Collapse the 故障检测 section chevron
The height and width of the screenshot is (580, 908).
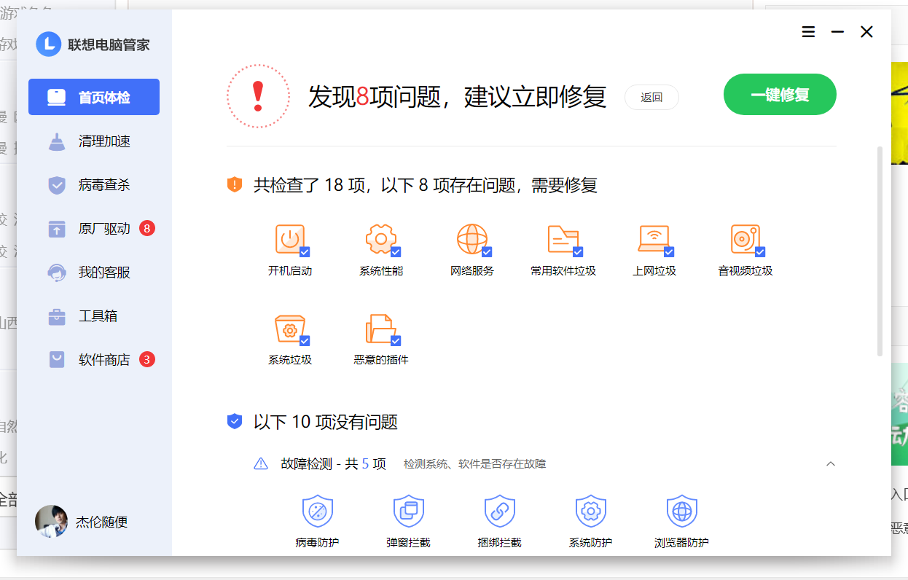(830, 463)
